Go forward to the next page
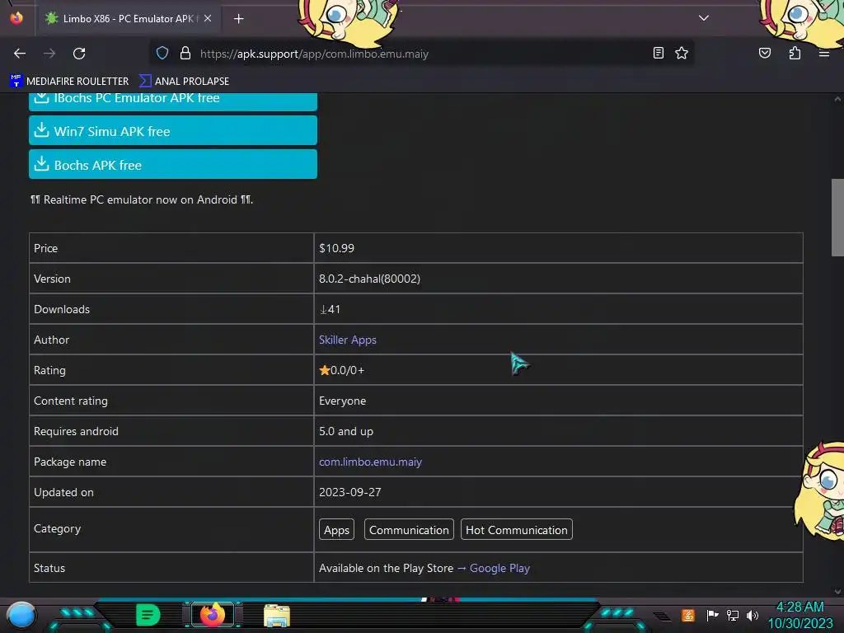This screenshot has height=633, width=844. tap(49, 54)
